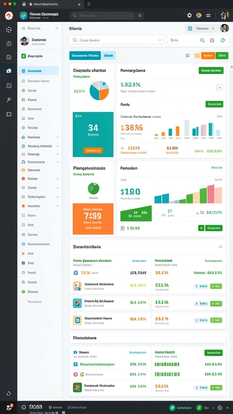Click the orange arrow logo in dark sidebar

coord(9,16)
